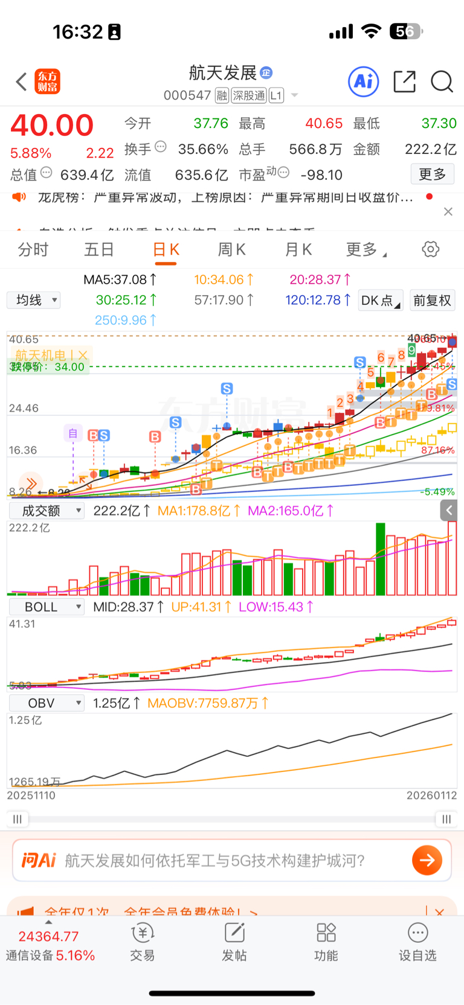Tap the MID:28.37 BOLL value
The width and height of the screenshot is (464, 1005).
[128, 607]
